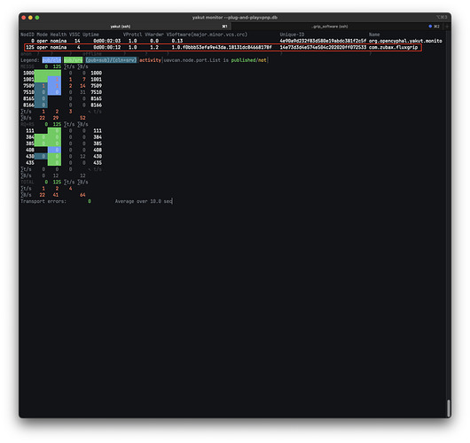Click the blue pub/cln legend swatch
This screenshot has width=470, height=443.
[x=51, y=60]
